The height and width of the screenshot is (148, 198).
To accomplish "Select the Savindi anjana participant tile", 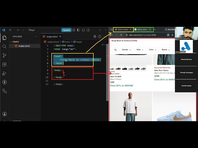I will tap(186, 86).
